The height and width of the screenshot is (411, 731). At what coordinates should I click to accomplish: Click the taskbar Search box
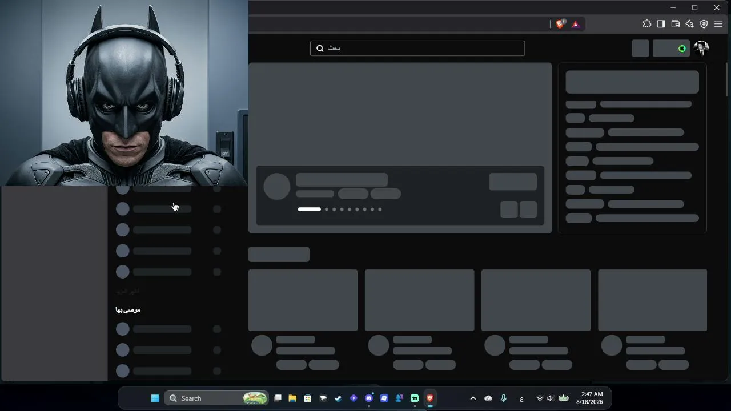pyautogui.click(x=217, y=398)
